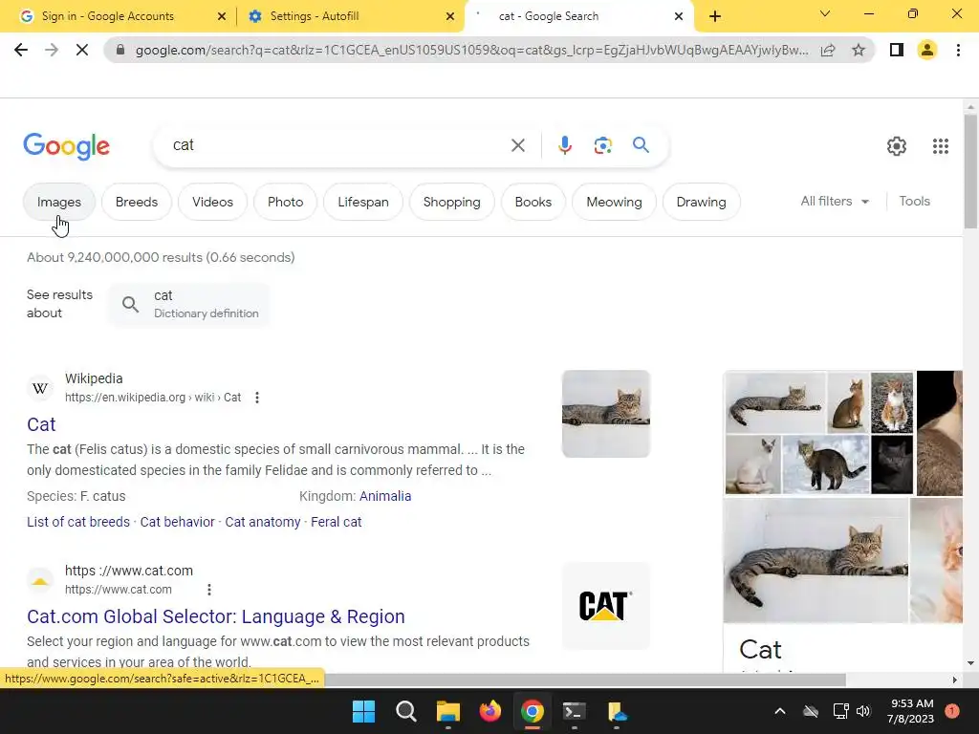Select the Books filter chip
Image resolution: width=979 pixels, height=734 pixels.
click(x=533, y=202)
